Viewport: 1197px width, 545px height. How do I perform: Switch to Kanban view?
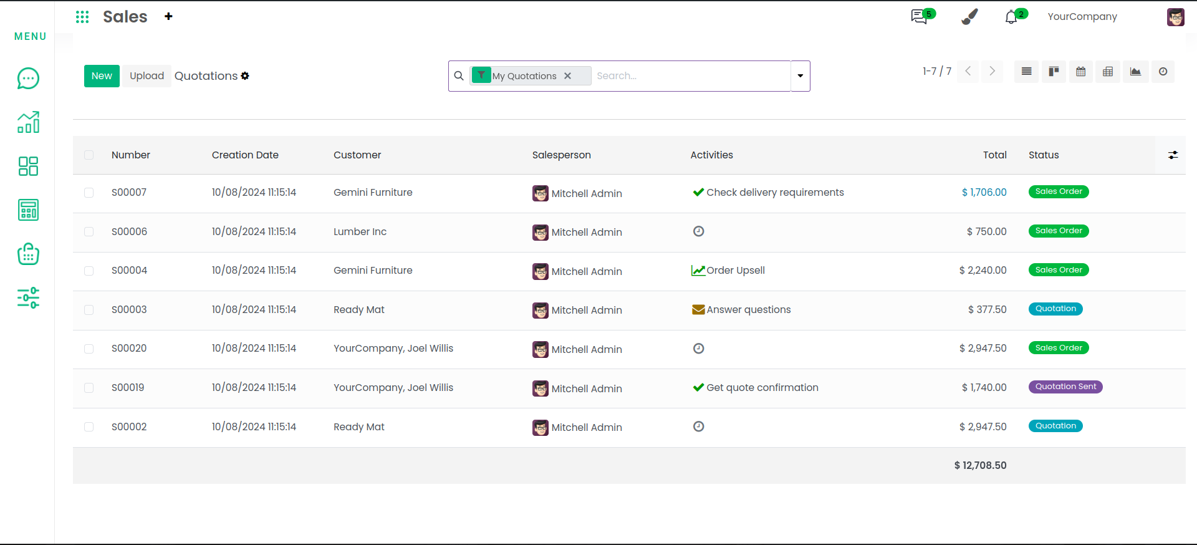pyautogui.click(x=1054, y=72)
